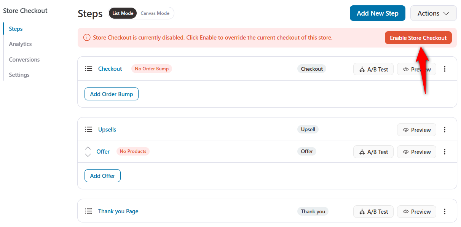This screenshot has height=227, width=461.
Task: Open the Thank you Page link
Action: (x=118, y=211)
